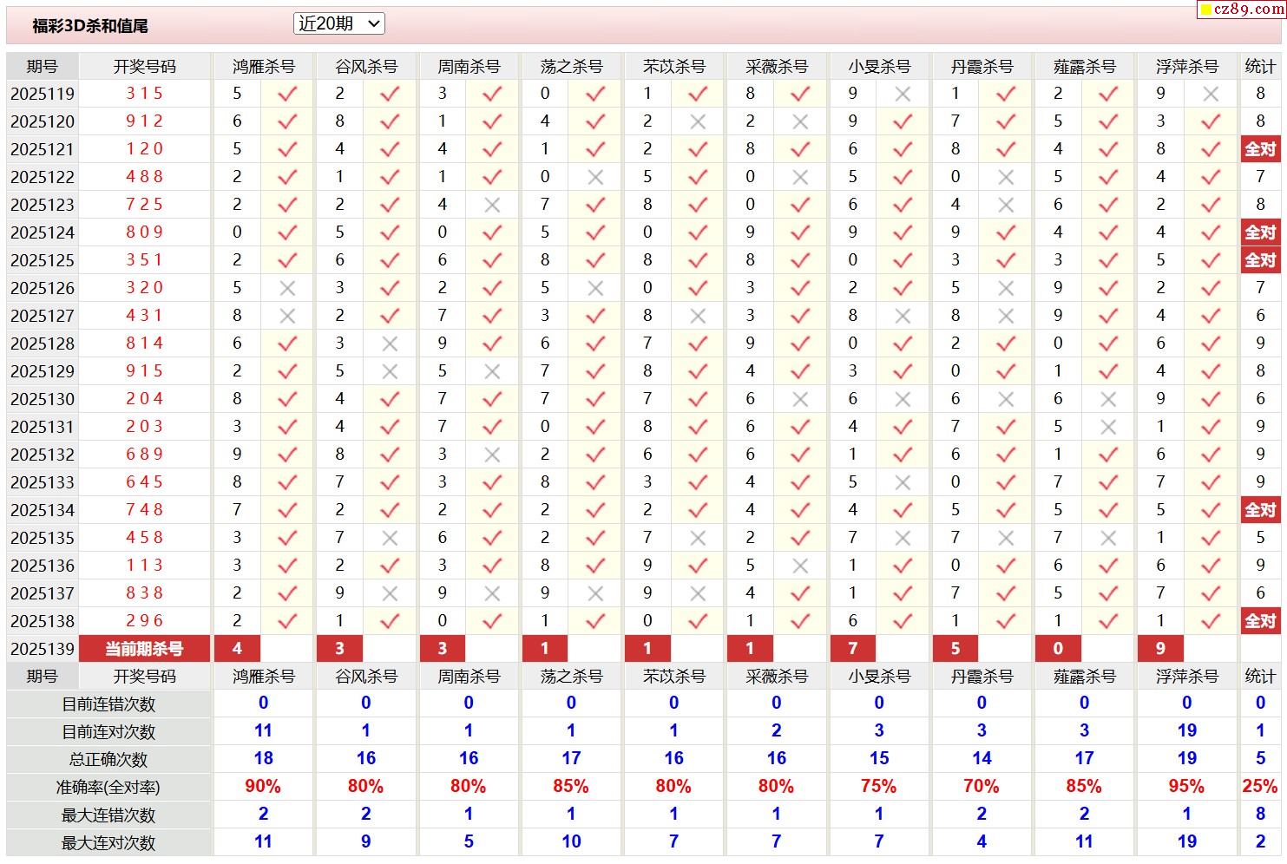Click the top 统计 column header
The width and height of the screenshot is (1287, 864).
1260,67
